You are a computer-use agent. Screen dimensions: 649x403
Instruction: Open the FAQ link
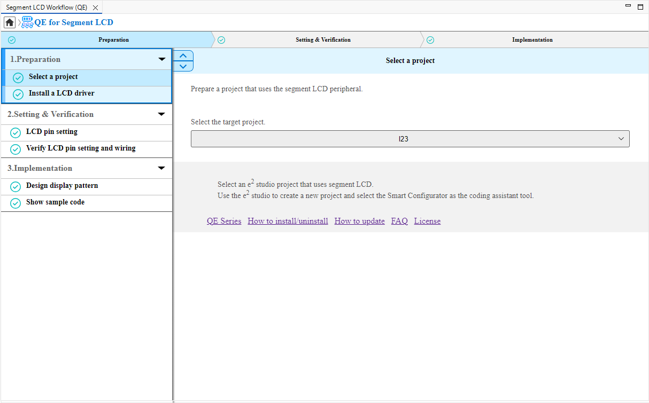[x=399, y=221]
